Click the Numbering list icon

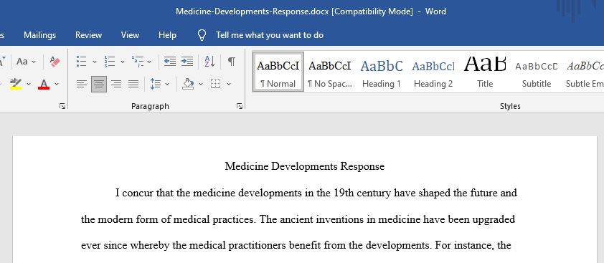(110, 61)
